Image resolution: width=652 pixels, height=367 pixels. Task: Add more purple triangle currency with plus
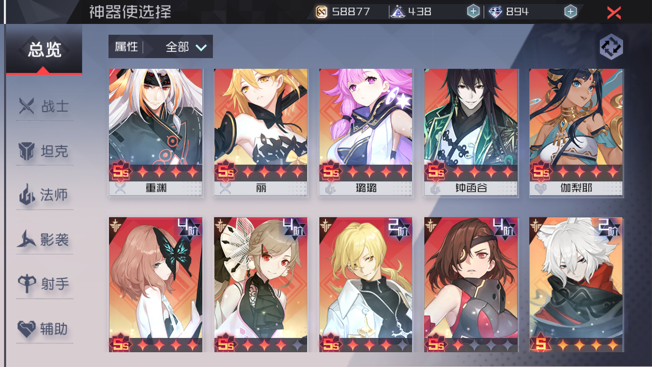coord(473,12)
